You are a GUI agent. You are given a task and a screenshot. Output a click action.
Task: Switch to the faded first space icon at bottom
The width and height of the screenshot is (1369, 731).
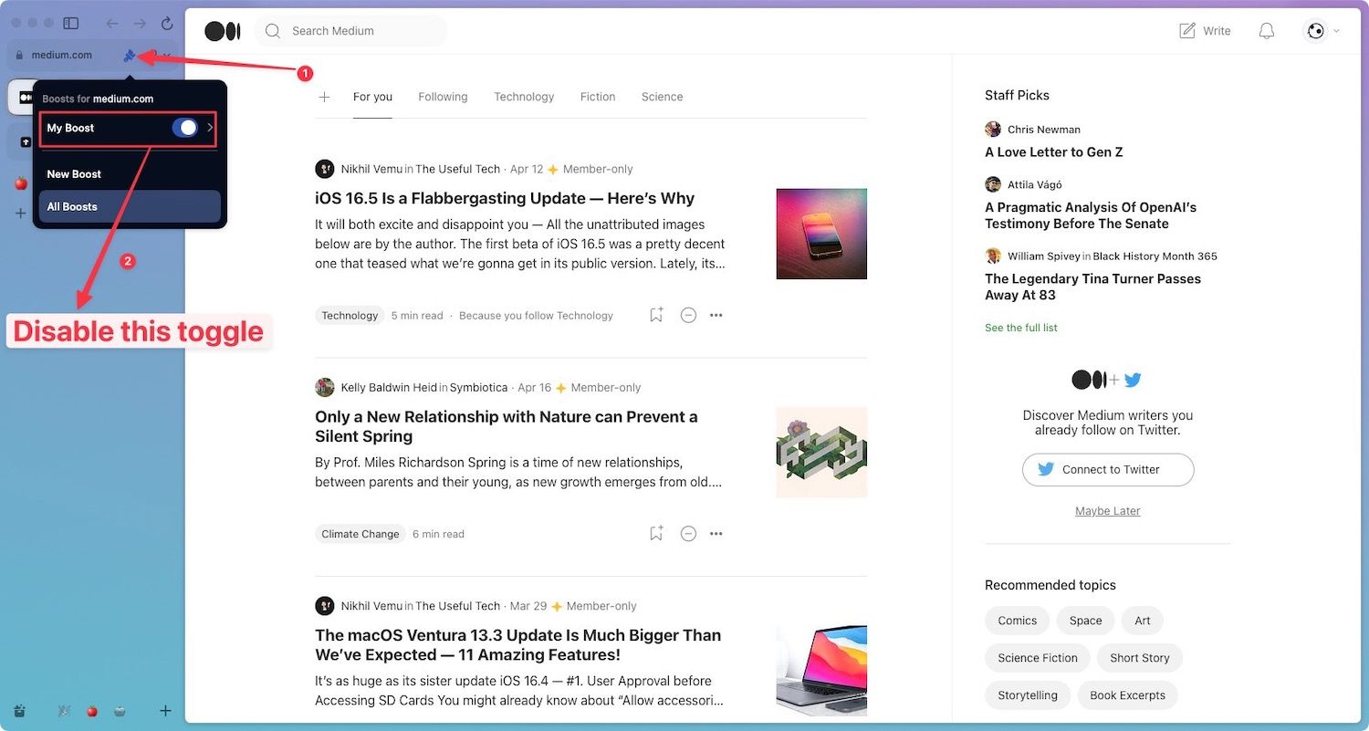(64, 711)
